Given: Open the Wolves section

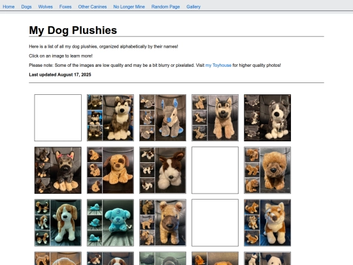Looking at the screenshot, I should (x=46, y=7).
